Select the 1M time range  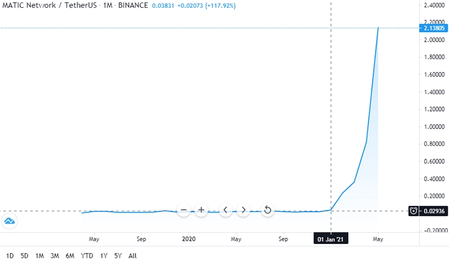point(39,256)
